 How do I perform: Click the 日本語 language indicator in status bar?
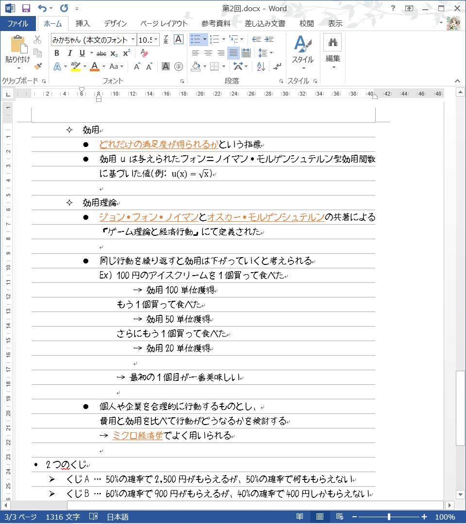tap(117, 517)
